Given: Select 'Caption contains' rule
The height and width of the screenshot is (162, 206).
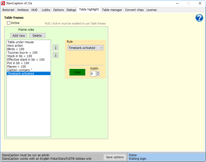Looking at the screenshot, I should (28, 70).
